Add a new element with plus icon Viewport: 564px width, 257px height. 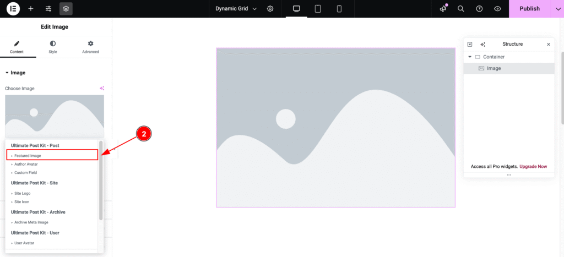click(x=31, y=9)
